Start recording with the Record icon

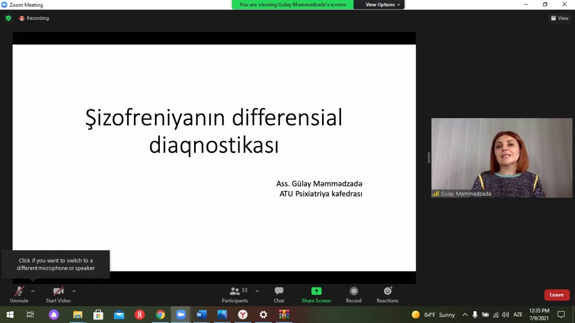coord(354,291)
